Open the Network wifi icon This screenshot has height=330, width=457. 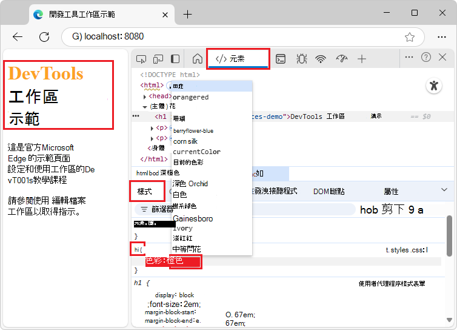[x=321, y=59]
